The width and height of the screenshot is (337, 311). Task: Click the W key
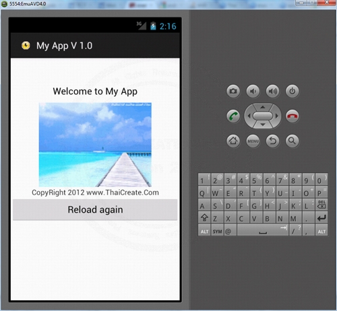217,192
